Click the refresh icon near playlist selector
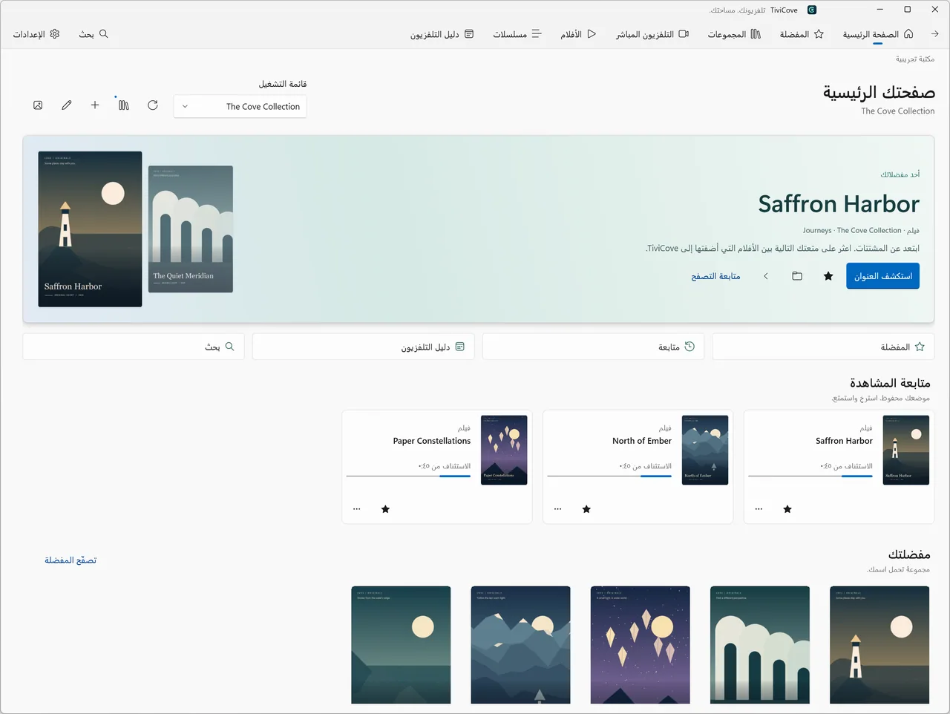 point(153,105)
